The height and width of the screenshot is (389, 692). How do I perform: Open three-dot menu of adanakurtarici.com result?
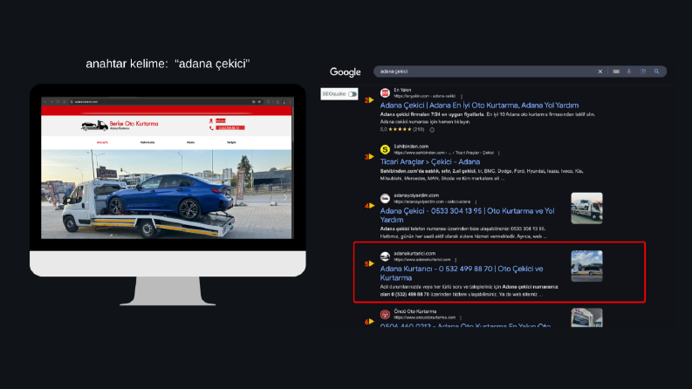[x=456, y=260]
